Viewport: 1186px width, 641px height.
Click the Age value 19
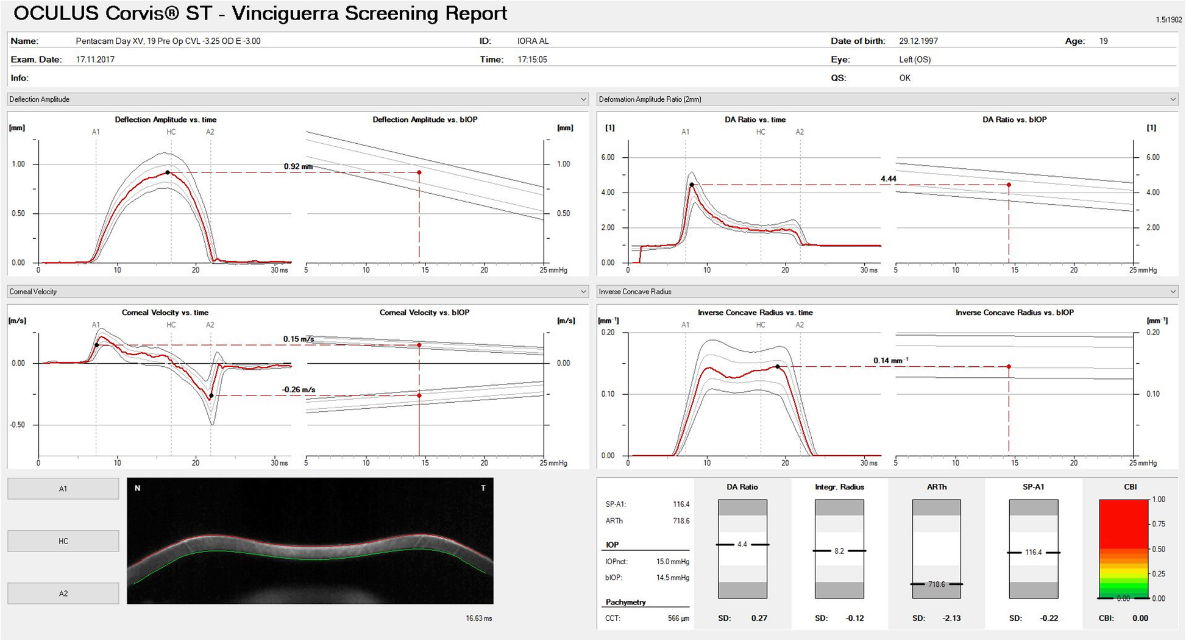1104,41
